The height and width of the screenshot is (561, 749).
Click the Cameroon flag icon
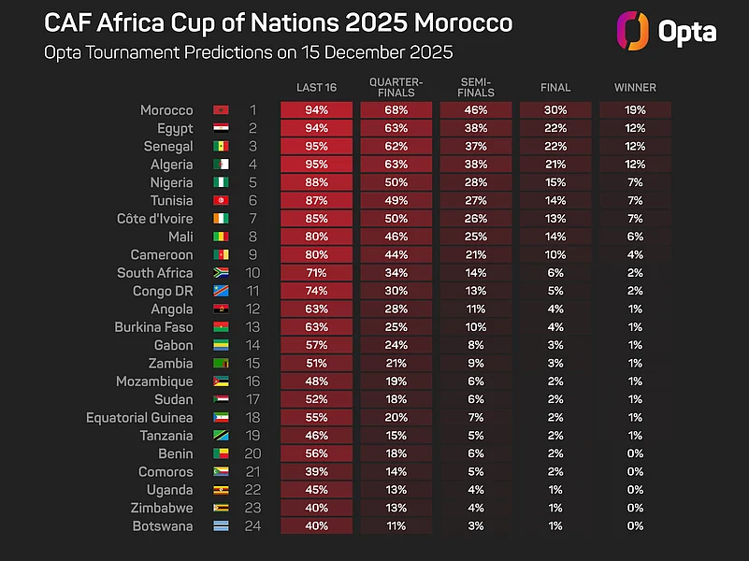point(222,255)
